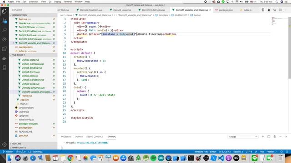Click the errors and warnings count in status bar
Image resolution: width=291 pixels, height=163 pixels.
21,152
